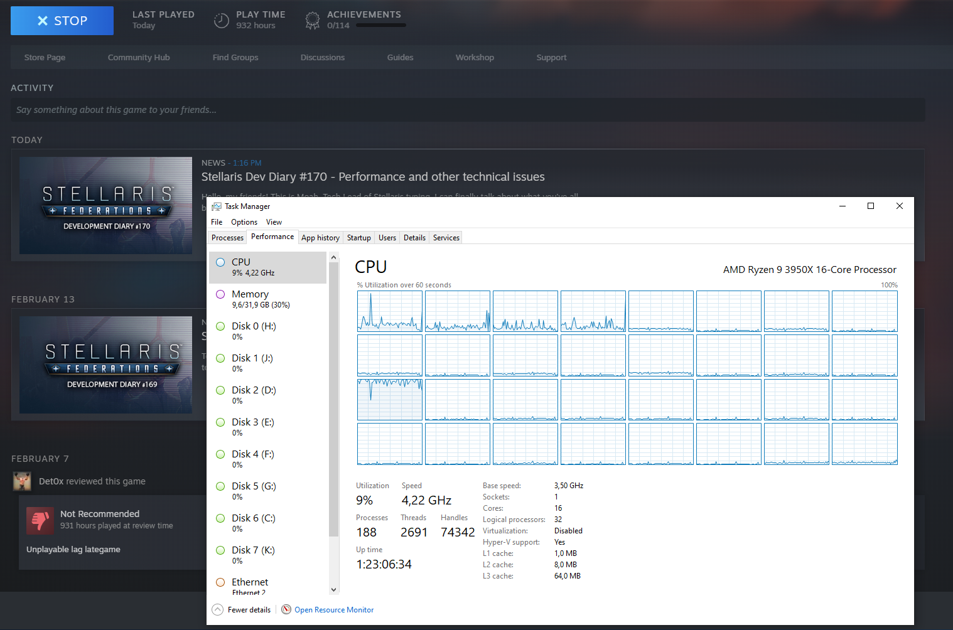The width and height of the screenshot is (953, 630).
Task: Click the Play Time clock icon
Action: (221, 21)
